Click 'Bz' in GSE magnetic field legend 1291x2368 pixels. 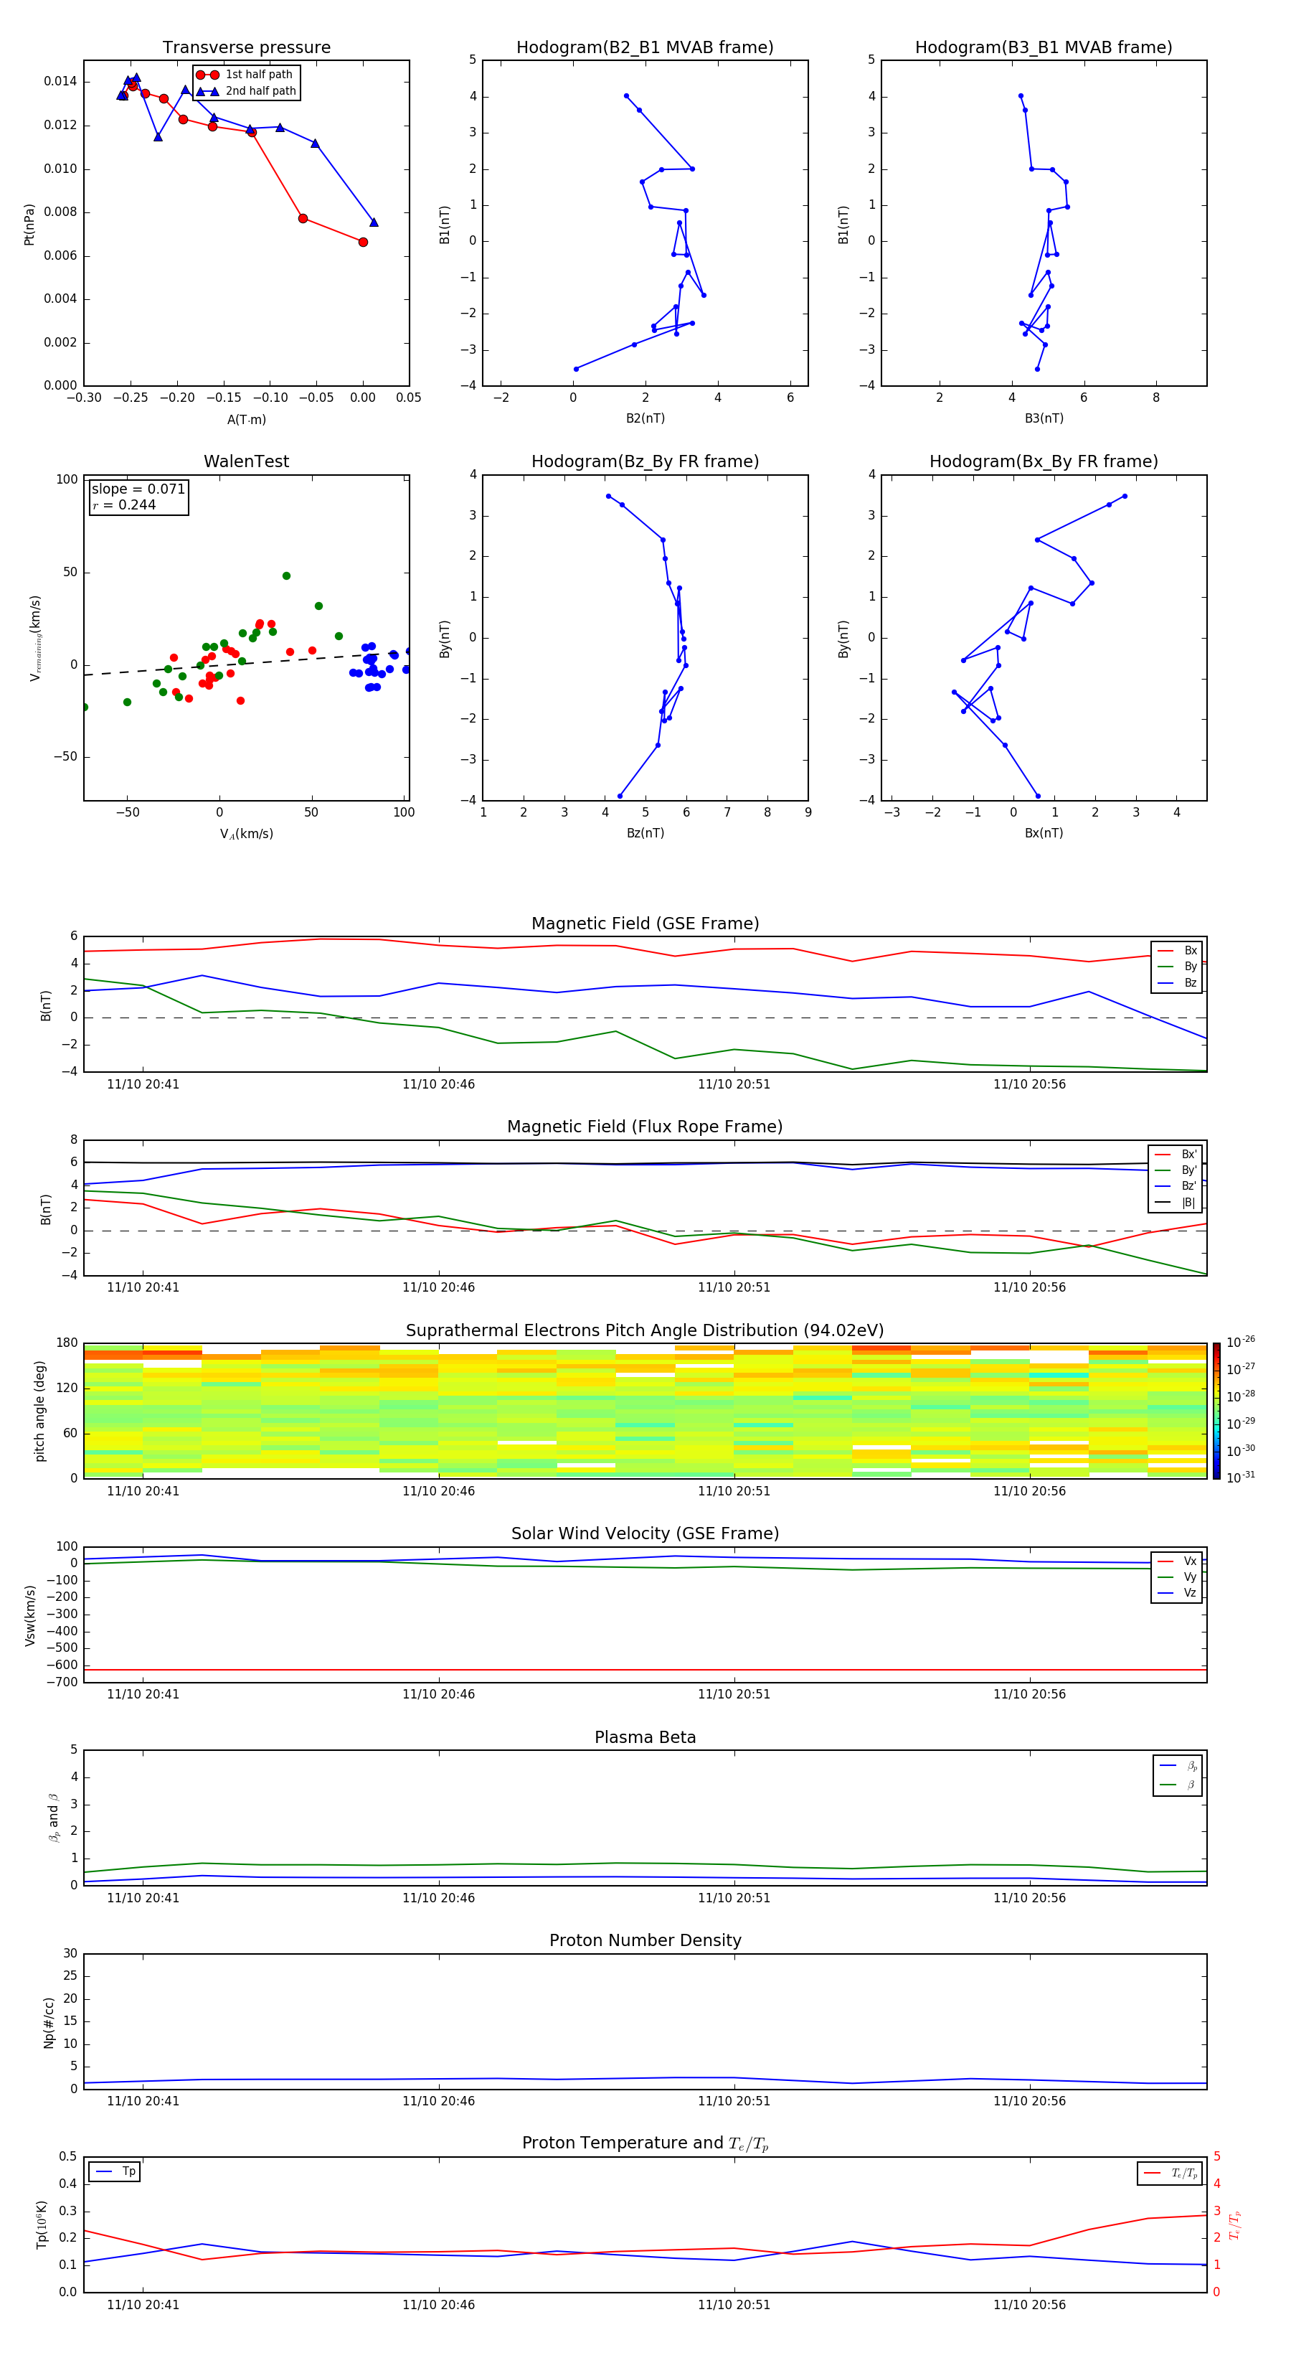[1177, 982]
